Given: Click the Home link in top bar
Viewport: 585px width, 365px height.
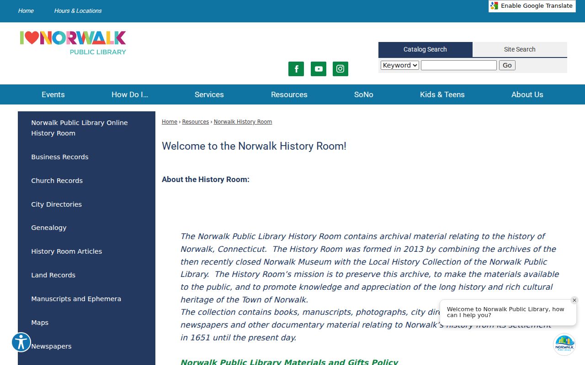Looking at the screenshot, I should pyautogui.click(x=26, y=11).
